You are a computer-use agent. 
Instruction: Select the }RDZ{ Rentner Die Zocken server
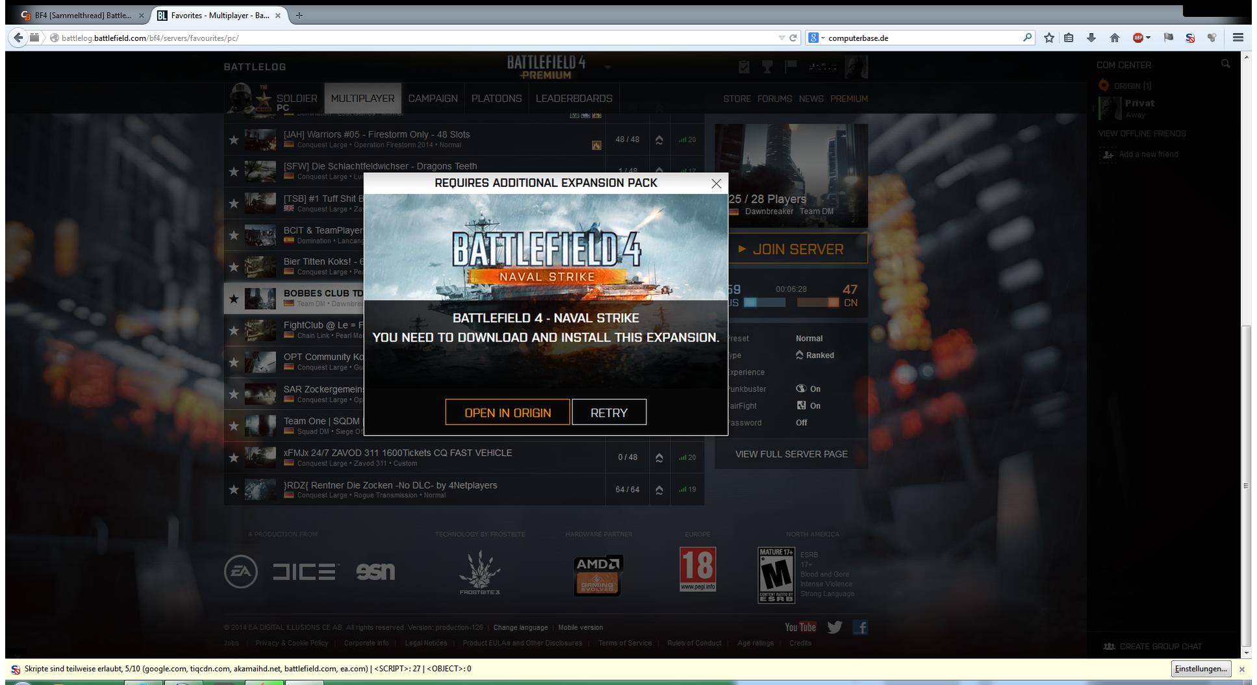point(464,490)
